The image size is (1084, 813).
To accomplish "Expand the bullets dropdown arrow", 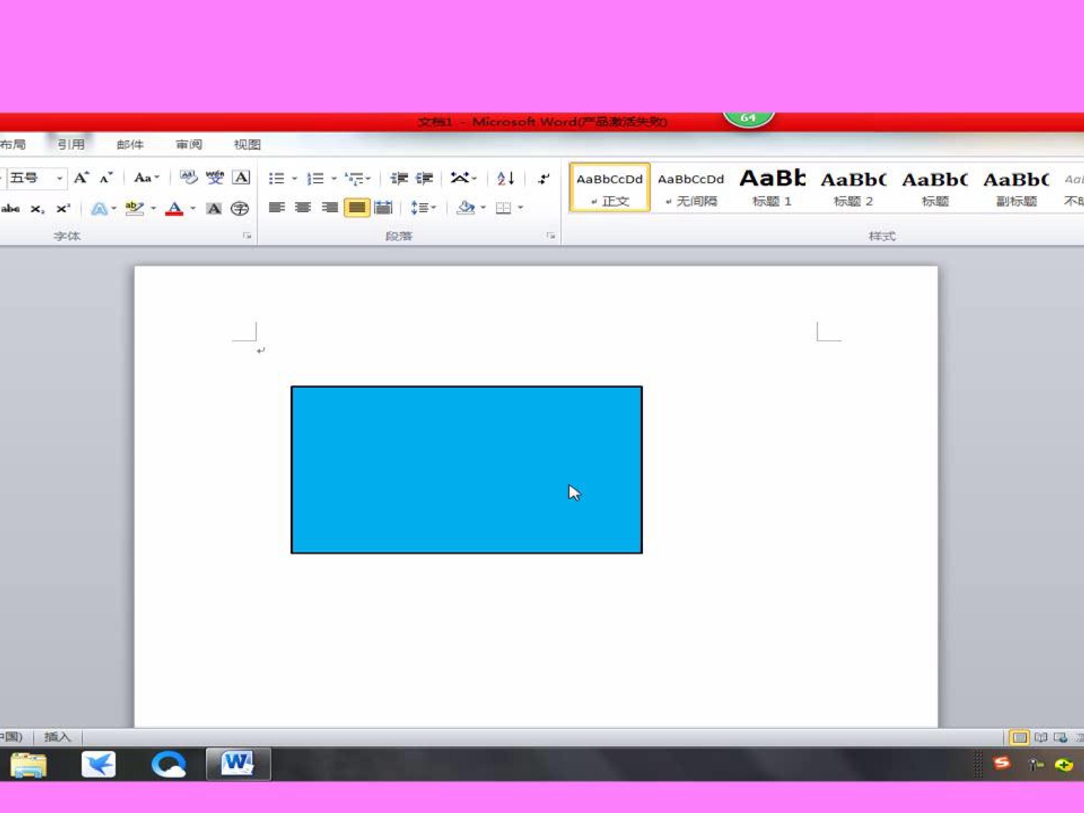I will 294,179.
